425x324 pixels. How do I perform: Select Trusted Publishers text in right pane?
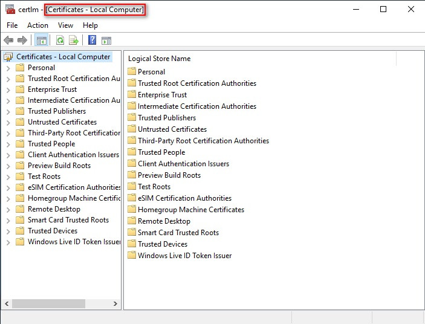(167, 118)
